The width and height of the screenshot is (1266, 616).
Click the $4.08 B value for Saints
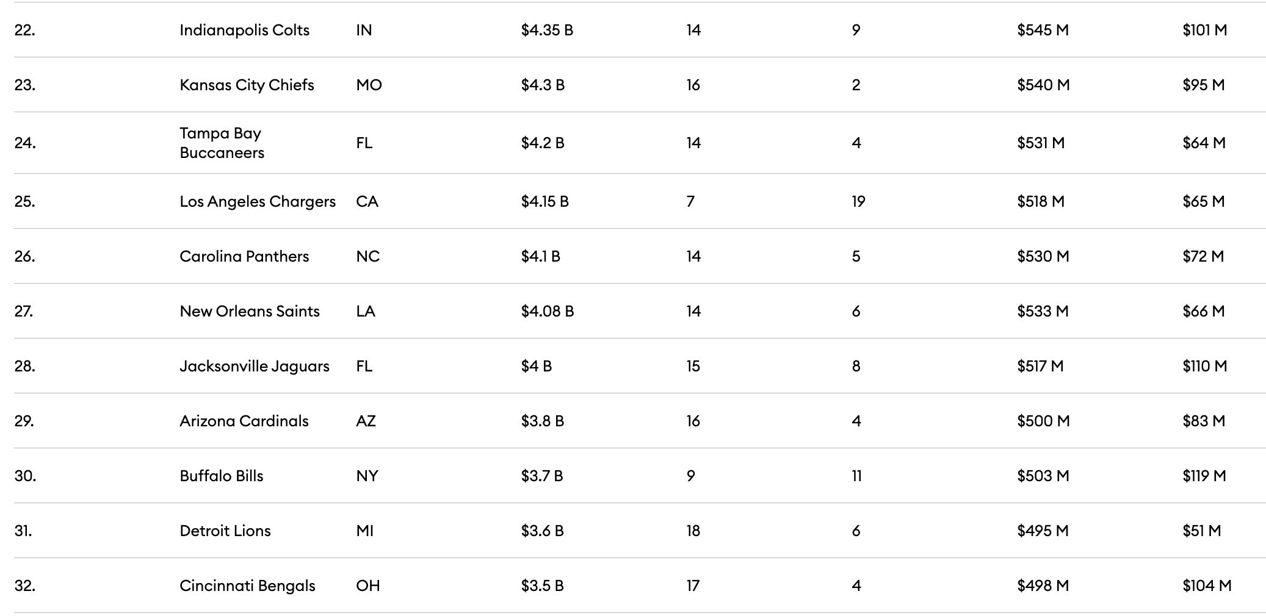click(547, 311)
